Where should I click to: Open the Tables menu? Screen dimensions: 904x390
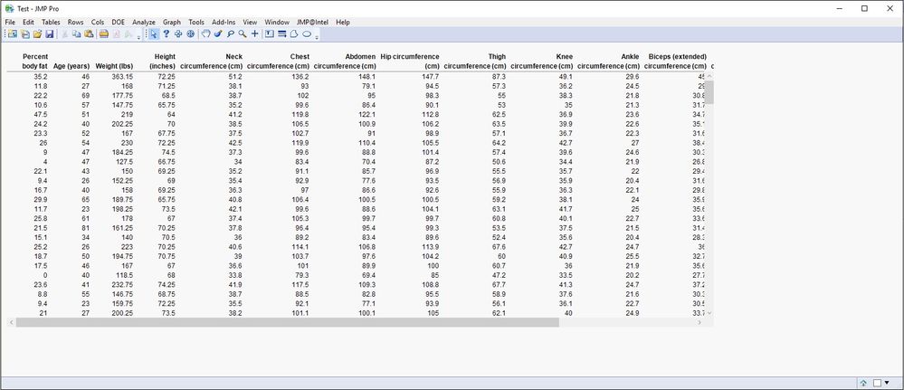click(x=51, y=22)
